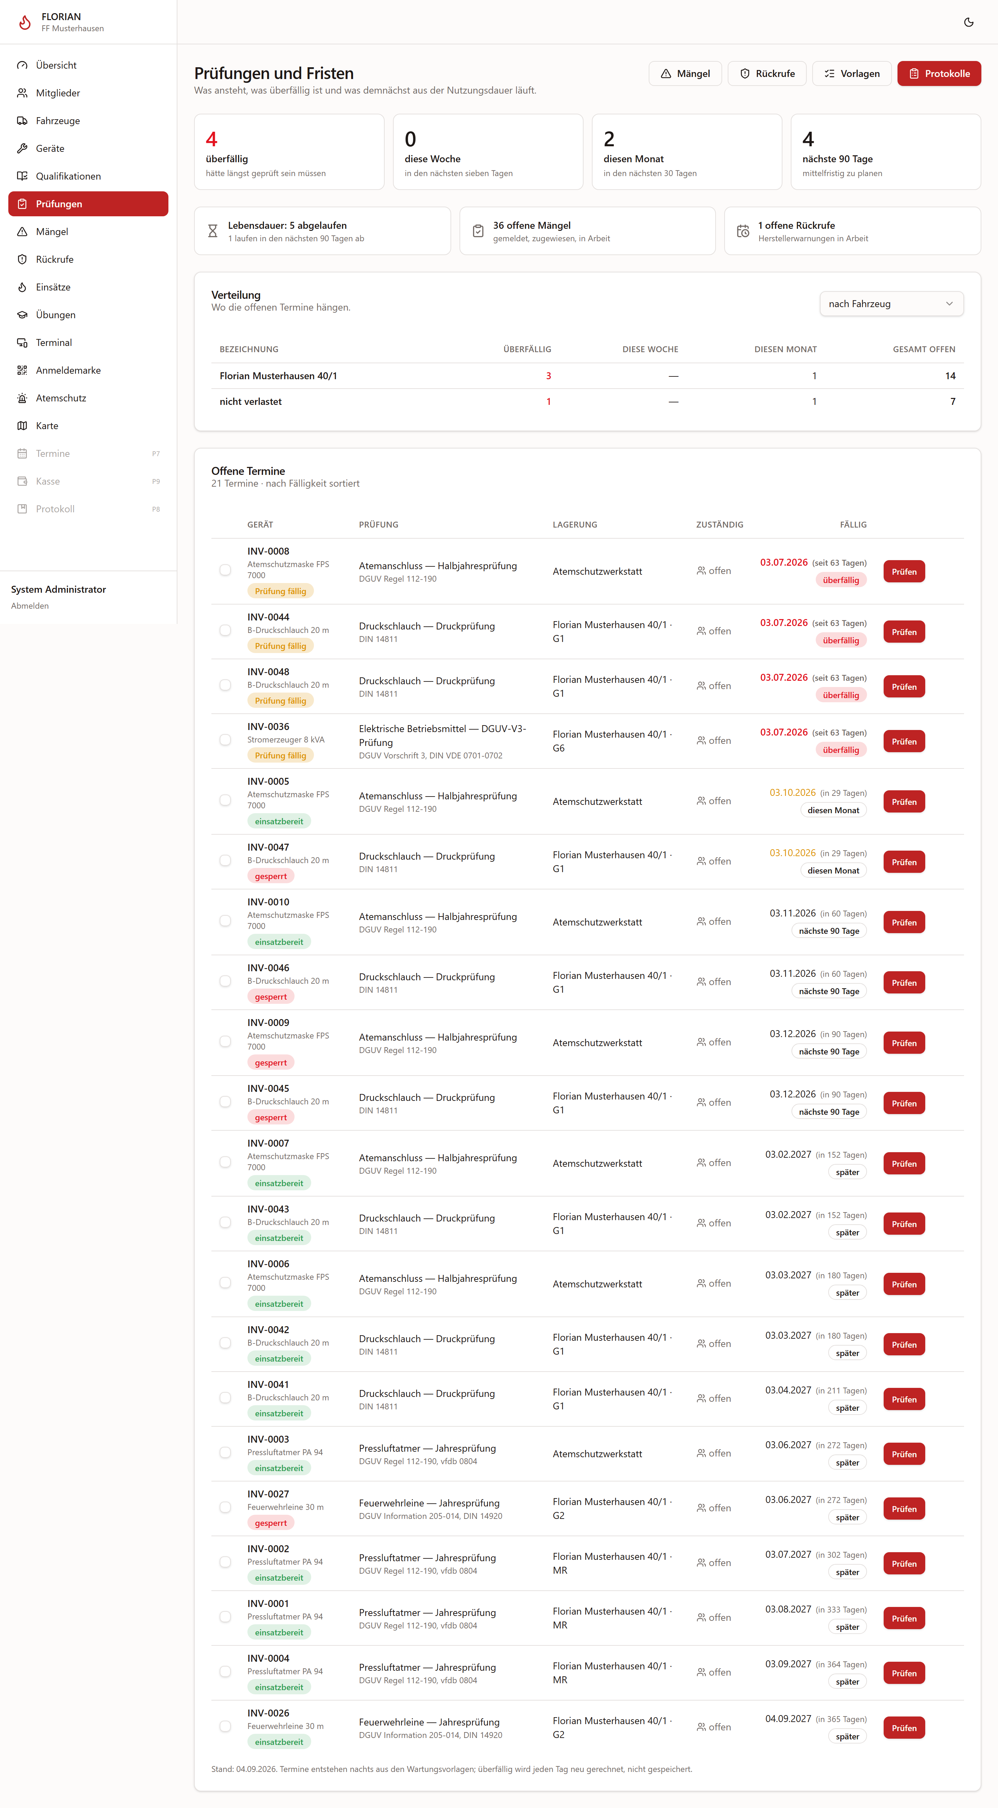Go to Prüfungen in sidebar menu
This screenshot has width=998, height=1808.
(88, 203)
